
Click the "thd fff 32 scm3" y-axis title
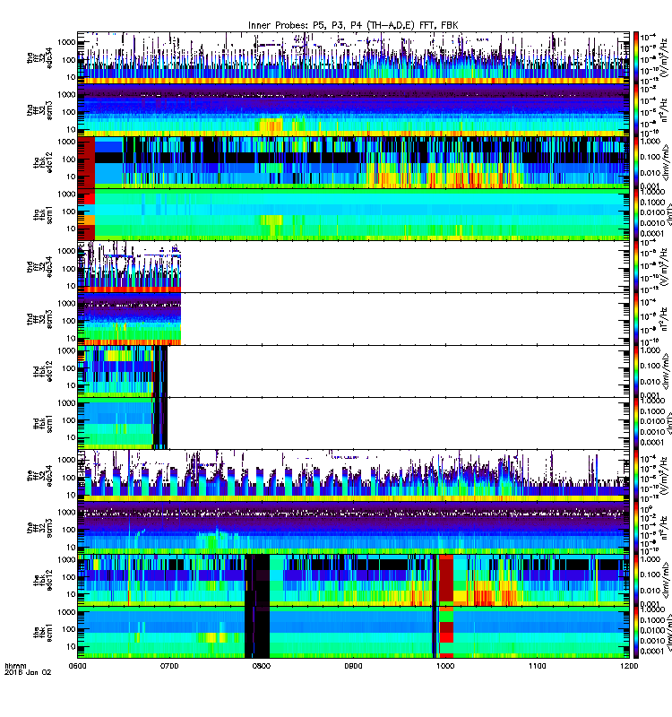point(39,319)
